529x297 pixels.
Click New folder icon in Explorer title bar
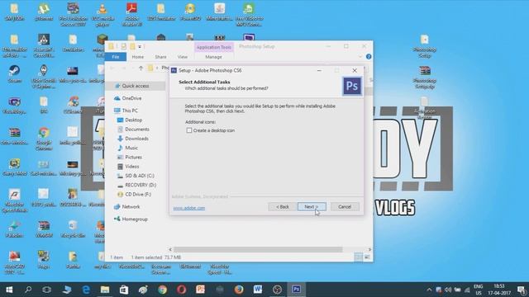[132, 46]
